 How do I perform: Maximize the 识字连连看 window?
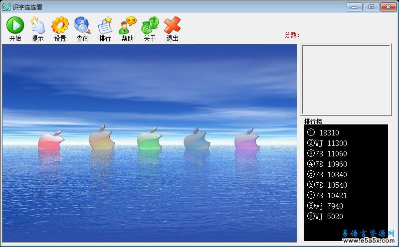click(x=371, y=7)
